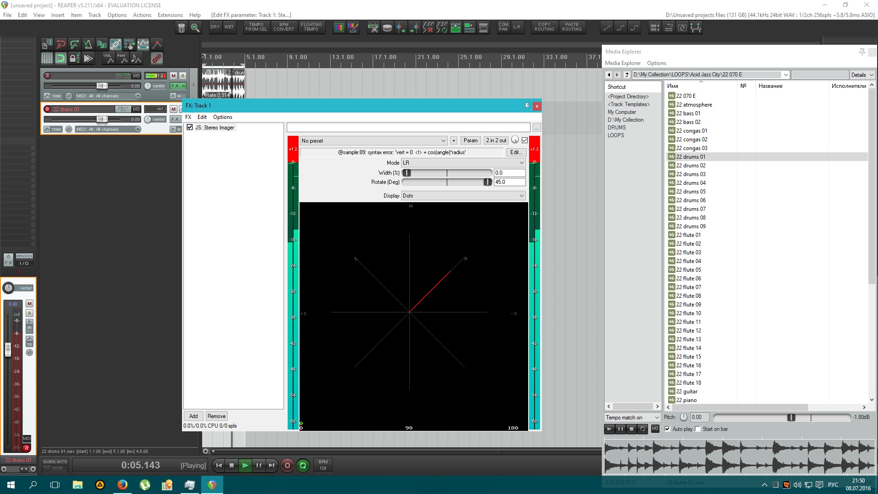Enable Start on bar checkbox
Viewport: 878px width, 494px height.
[698, 429]
